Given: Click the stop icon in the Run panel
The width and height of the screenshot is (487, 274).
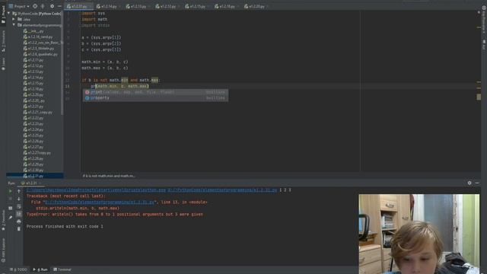Looking at the screenshot, I should coord(10,199).
